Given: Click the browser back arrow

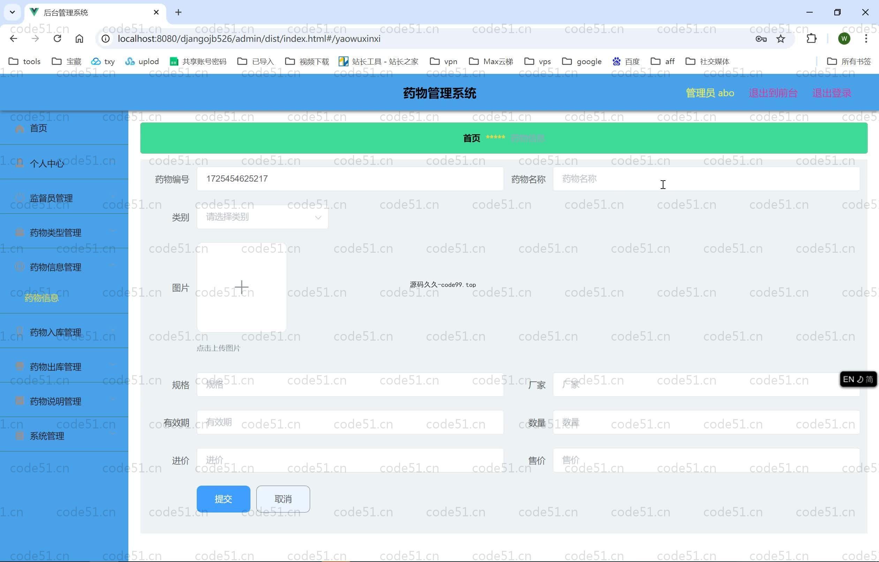Looking at the screenshot, I should point(14,39).
